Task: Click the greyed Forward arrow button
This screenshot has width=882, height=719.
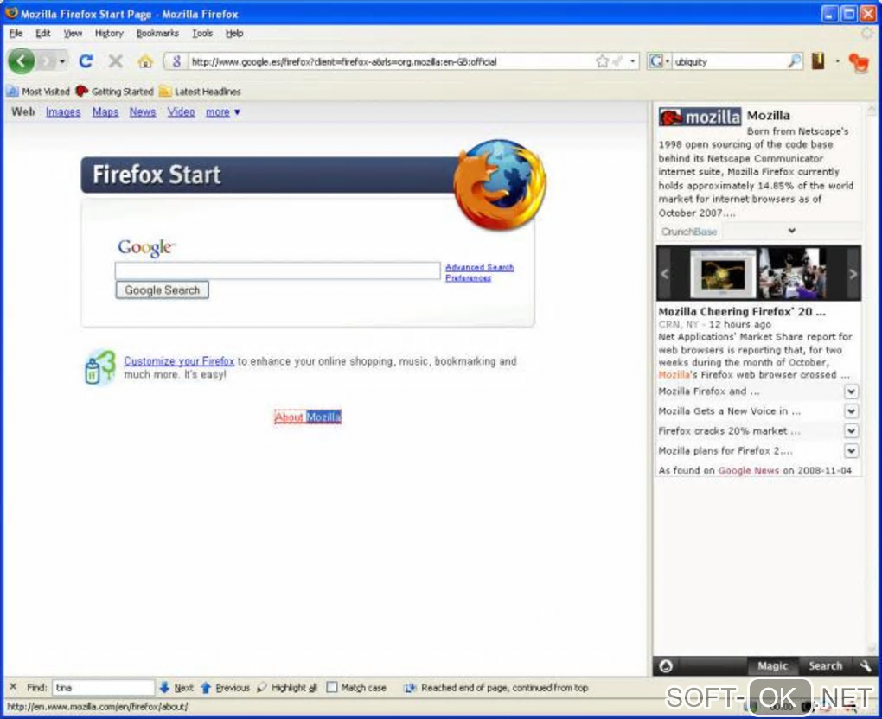Action: pyautogui.click(x=46, y=61)
